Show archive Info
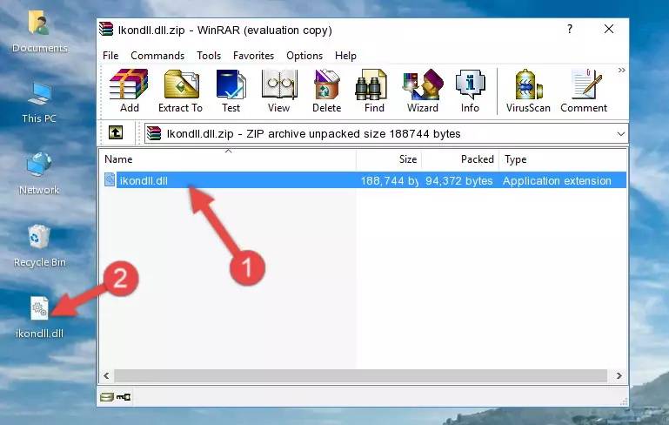 click(x=470, y=91)
